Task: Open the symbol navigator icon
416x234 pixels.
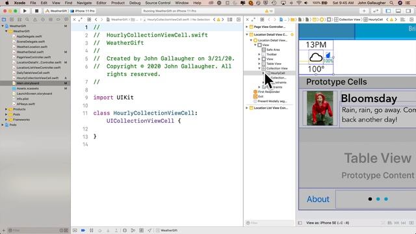Action: point(19,19)
